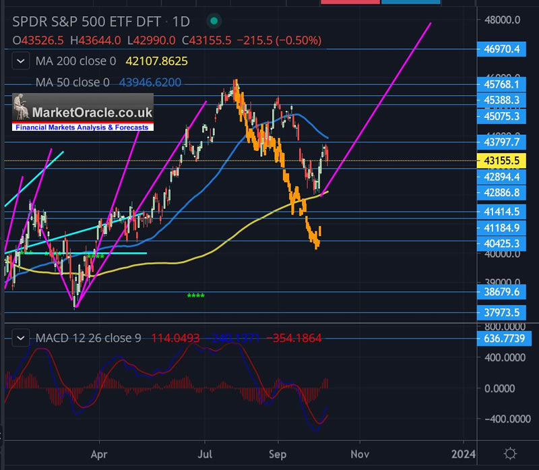Screen dimensions: 539x470
Task: Click the high price value 43644.0
Action: (99, 40)
